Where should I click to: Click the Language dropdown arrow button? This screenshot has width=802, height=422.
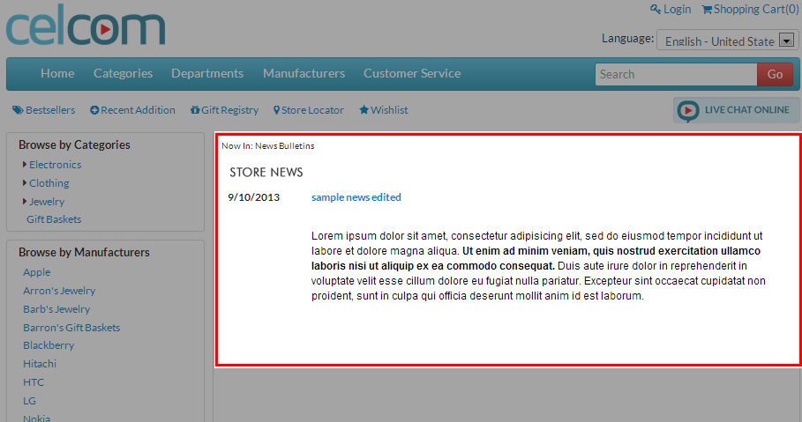(x=787, y=41)
